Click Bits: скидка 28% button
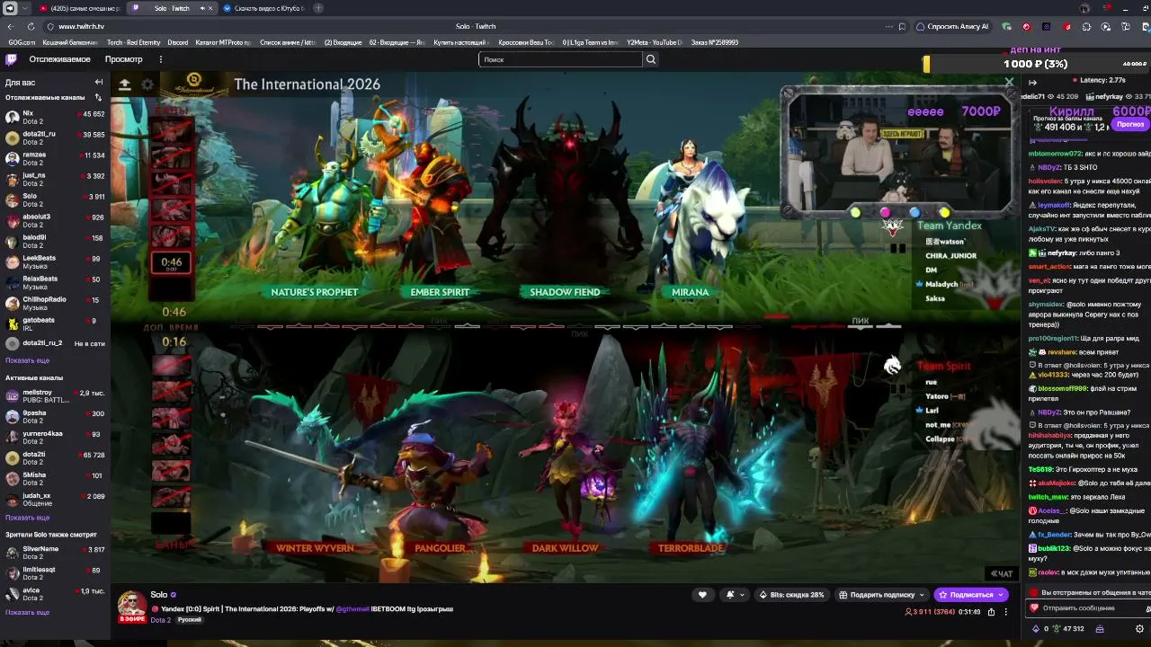The width and height of the screenshot is (1151, 647). 791,595
